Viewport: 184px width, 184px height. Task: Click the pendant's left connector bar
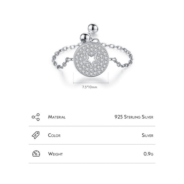[x=71, y=59]
